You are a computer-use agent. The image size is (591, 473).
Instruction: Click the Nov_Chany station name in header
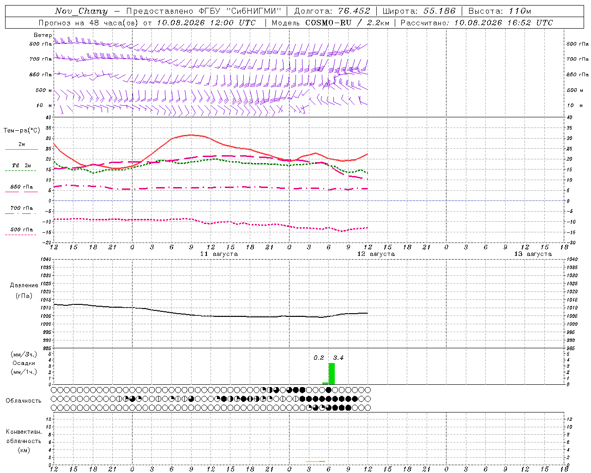[x=81, y=11]
